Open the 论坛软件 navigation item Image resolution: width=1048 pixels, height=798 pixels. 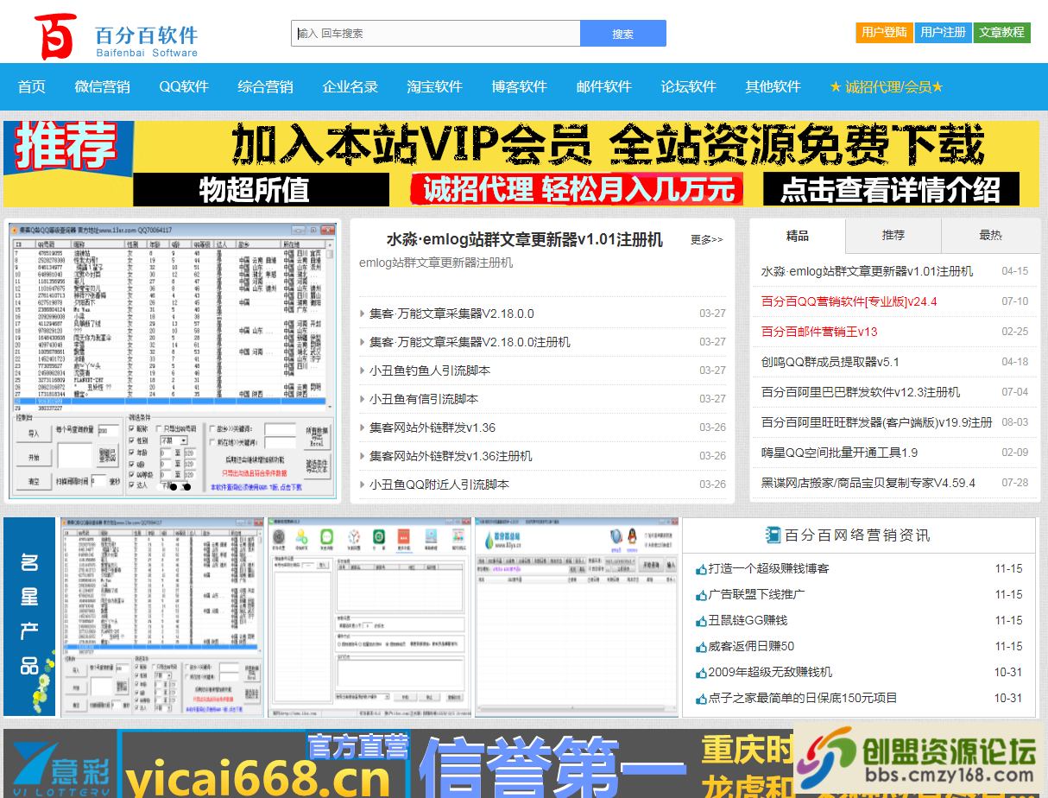689,86
